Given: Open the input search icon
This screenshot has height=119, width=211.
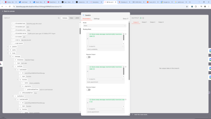Looking at the screenshot, I should click(59, 18).
